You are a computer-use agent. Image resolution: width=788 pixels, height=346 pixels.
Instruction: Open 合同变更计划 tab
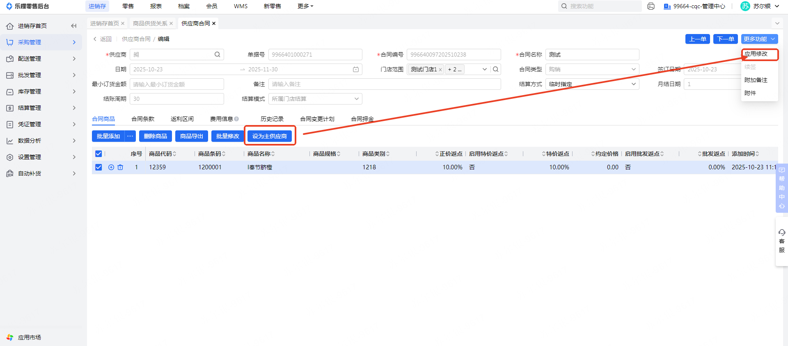317,119
